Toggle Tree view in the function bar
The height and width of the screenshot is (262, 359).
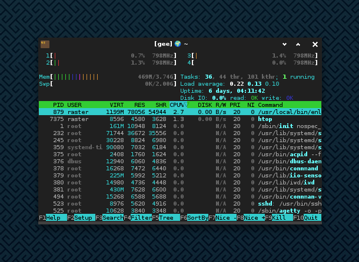pos(169,217)
